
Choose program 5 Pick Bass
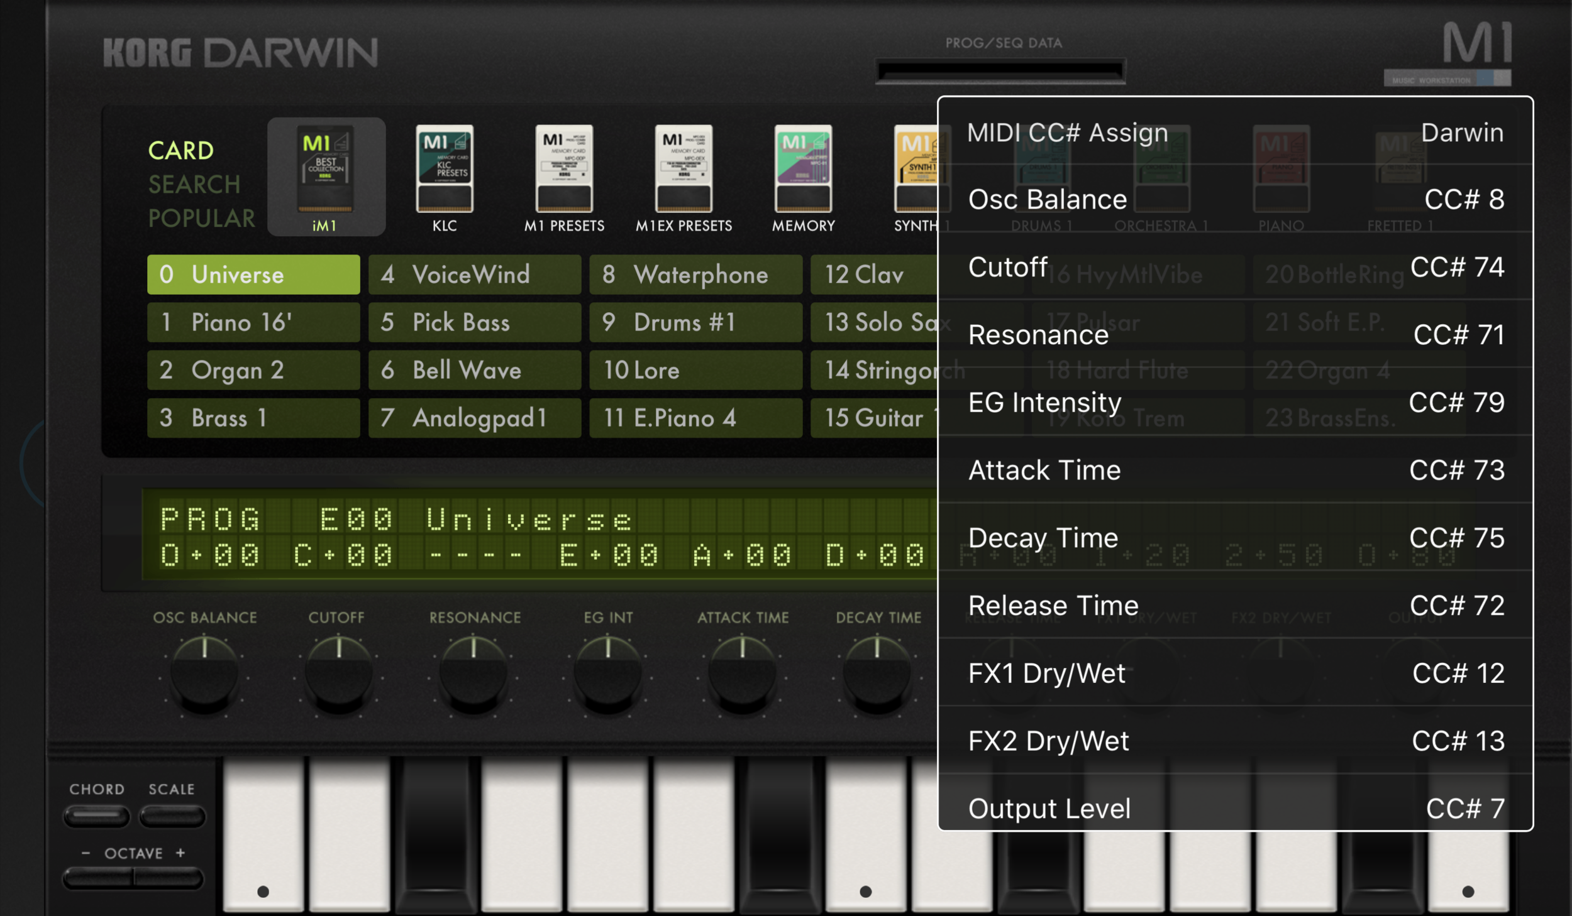coord(475,322)
